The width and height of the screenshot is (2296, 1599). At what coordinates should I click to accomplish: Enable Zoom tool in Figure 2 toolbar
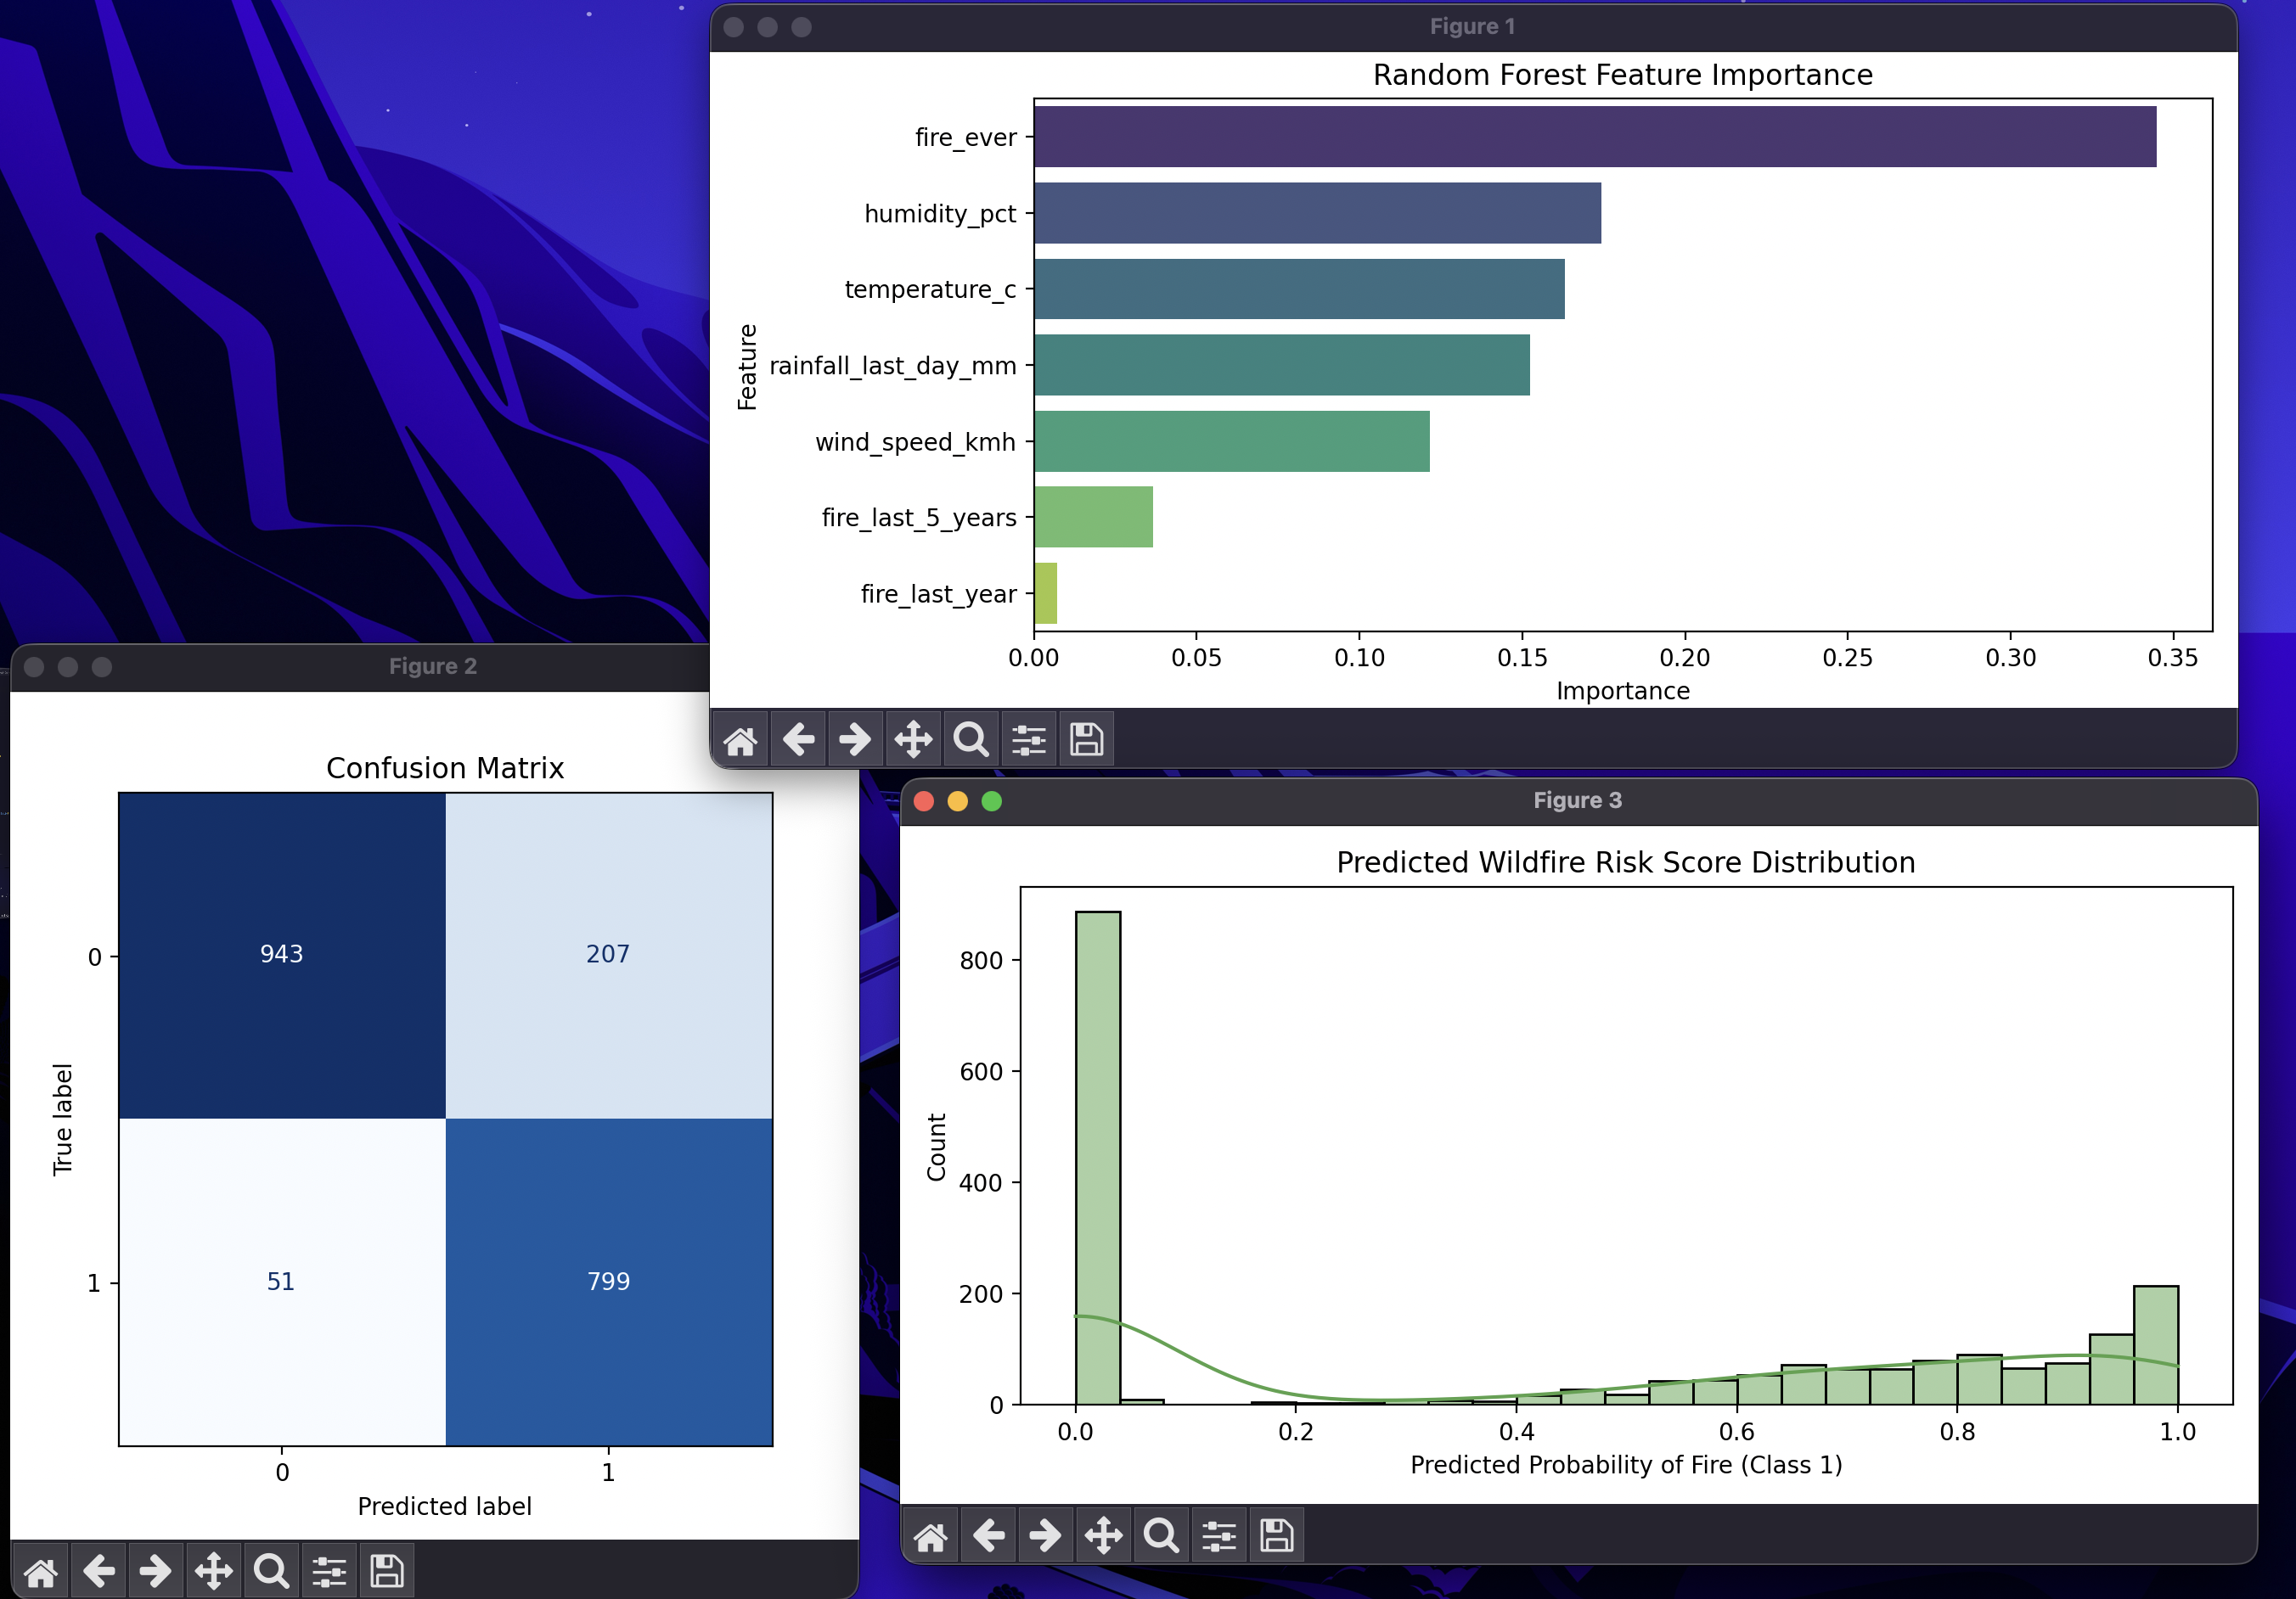271,1572
